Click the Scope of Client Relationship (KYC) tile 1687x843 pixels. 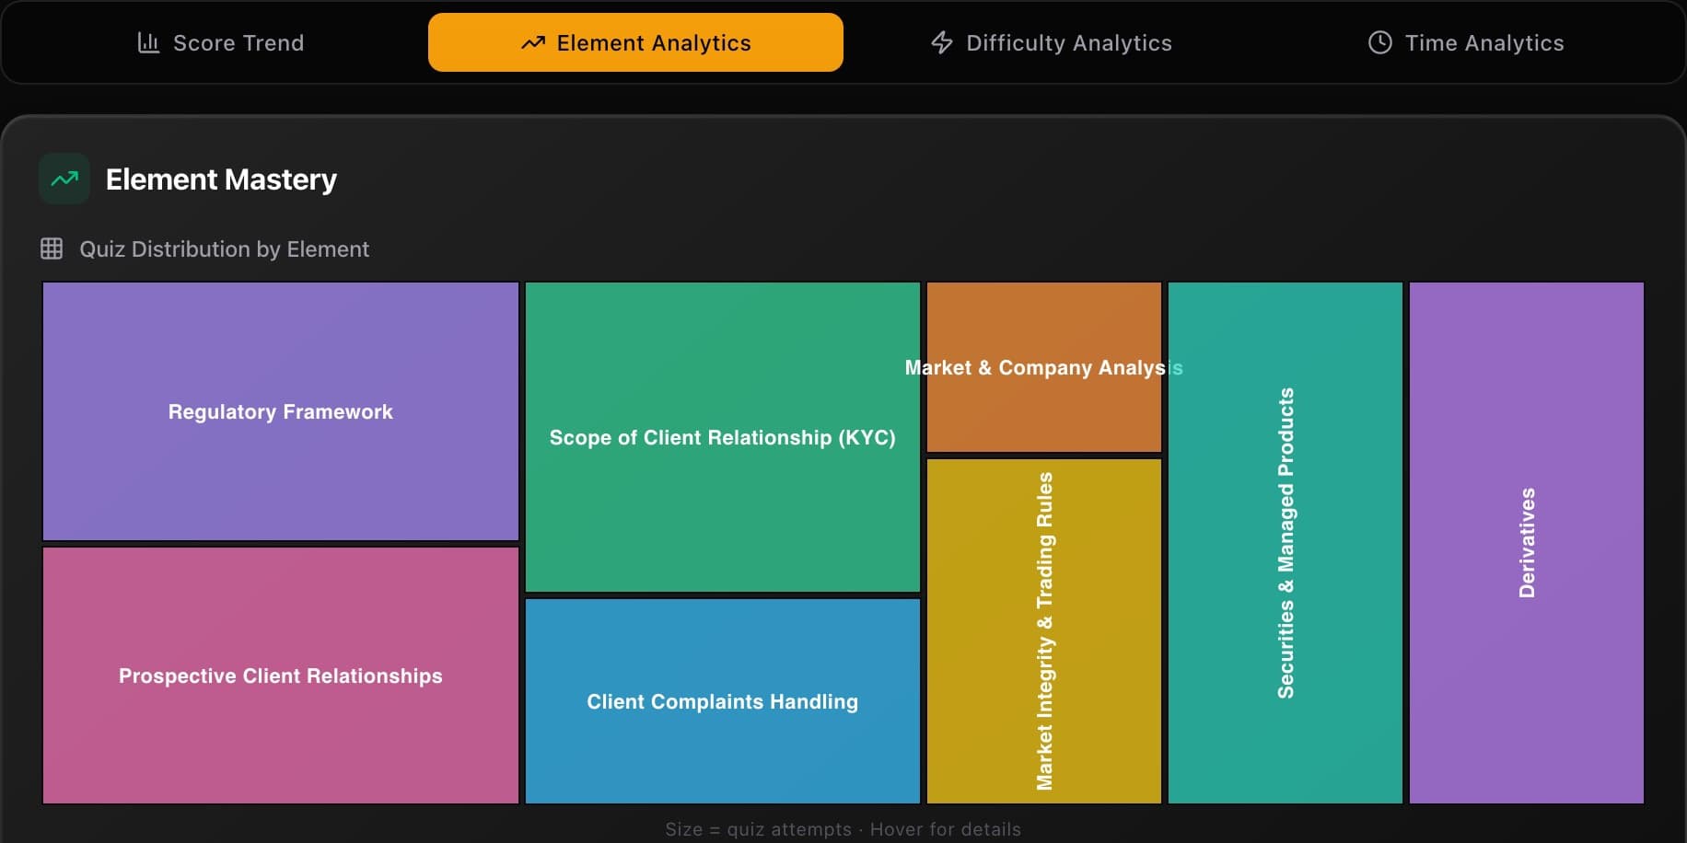pos(723,437)
